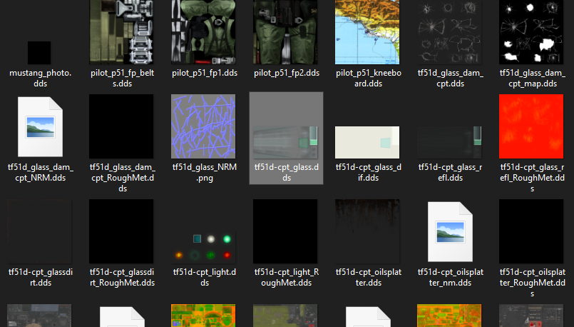Click the tf51d_glass_NRM.png file name
Viewport: 574px width, 327px height.
pyautogui.click(x=205, y=172)
